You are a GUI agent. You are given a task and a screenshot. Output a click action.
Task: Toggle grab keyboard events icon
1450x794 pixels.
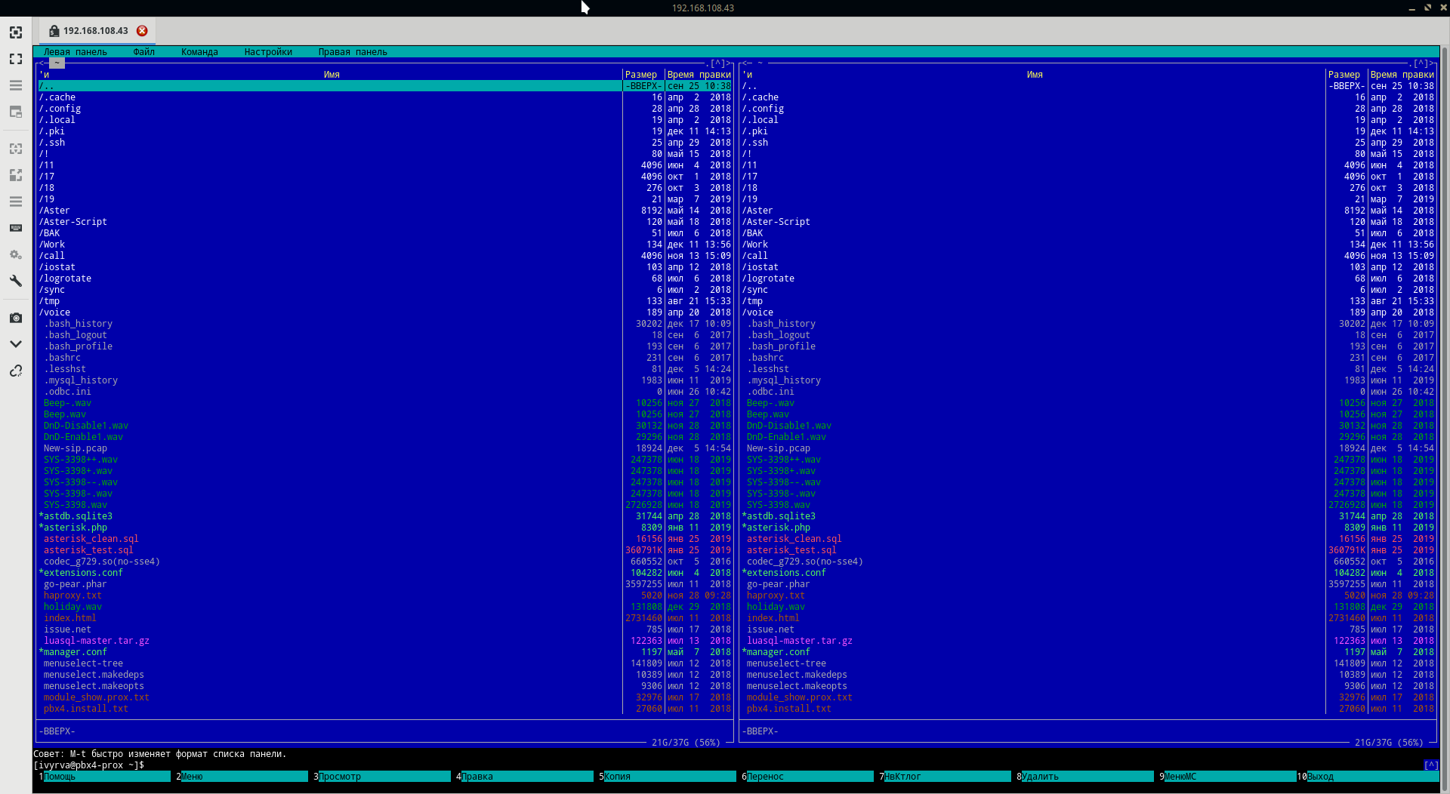(x=16, y=228)
